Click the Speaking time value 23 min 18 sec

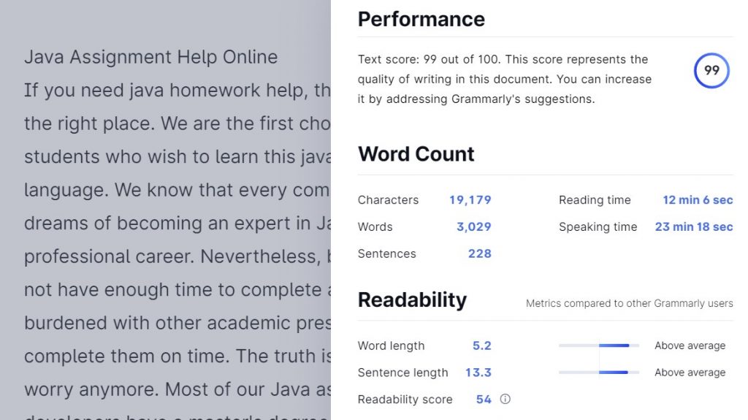693,227
